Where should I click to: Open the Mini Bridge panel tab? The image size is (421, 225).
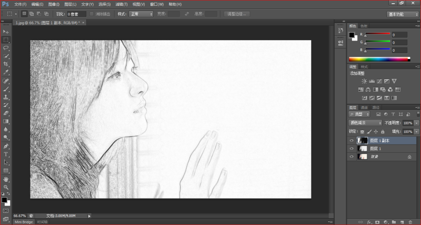click(24, 222)
